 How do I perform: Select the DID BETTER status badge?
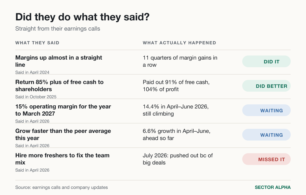[x=266, y=86]
